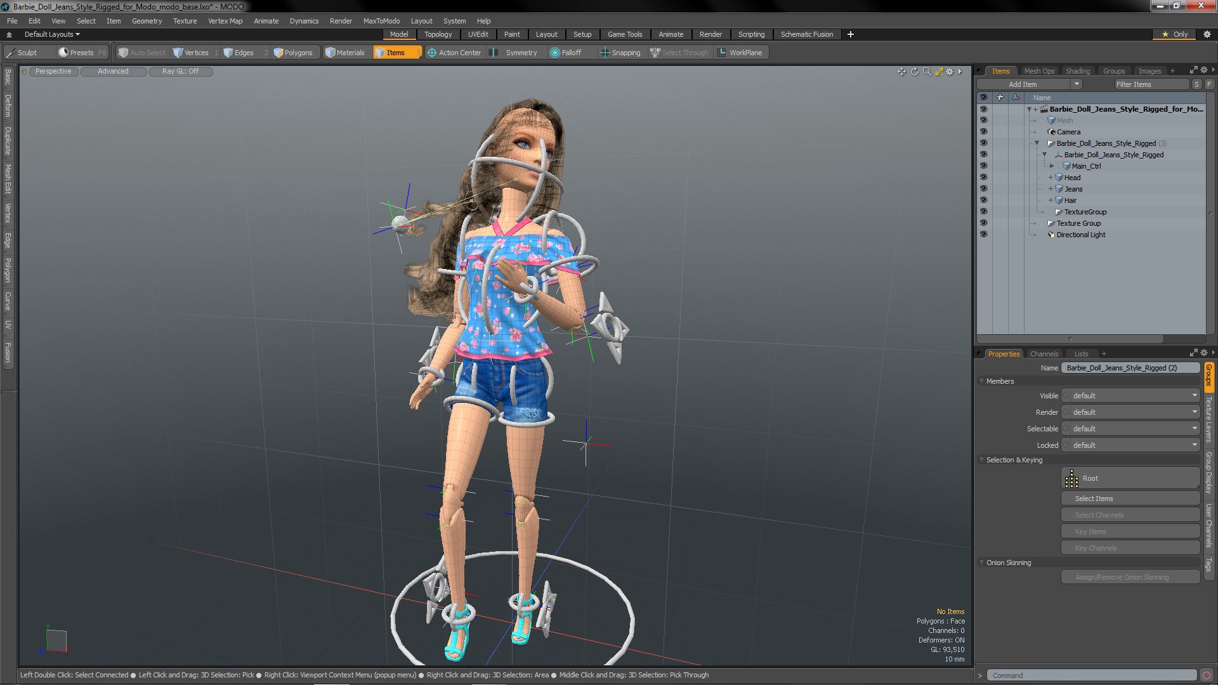Expand the Items panel to full size
Viewport: 1218px width, 685px height.
coord(1193,70)
